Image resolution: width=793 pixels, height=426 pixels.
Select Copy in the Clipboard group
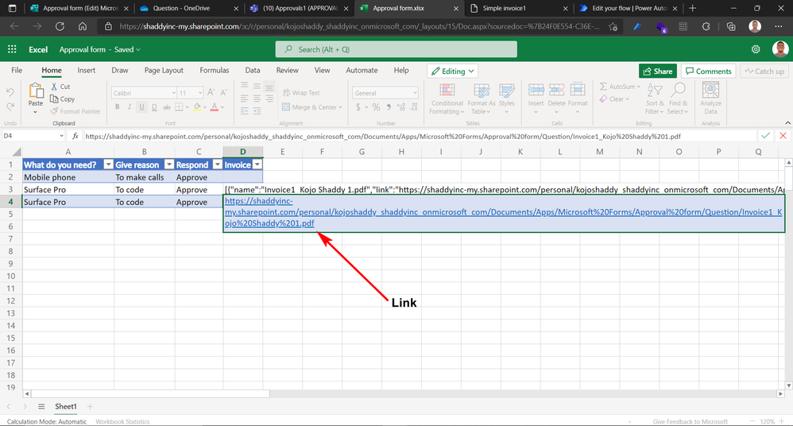click(x=62, y=99)
